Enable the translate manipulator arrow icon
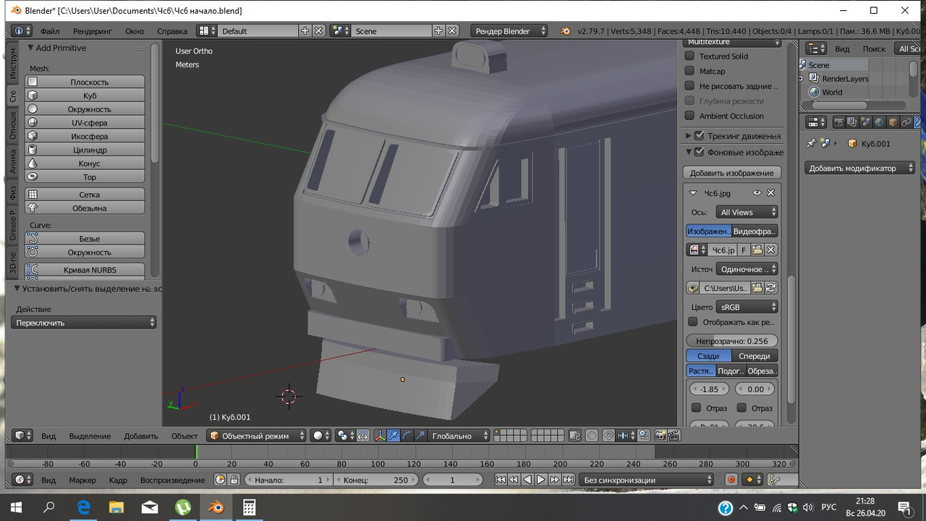 pyautogui.click(x=393, y=436)
